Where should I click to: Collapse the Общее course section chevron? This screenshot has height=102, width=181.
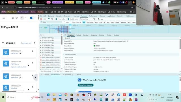tap(3, 43)
